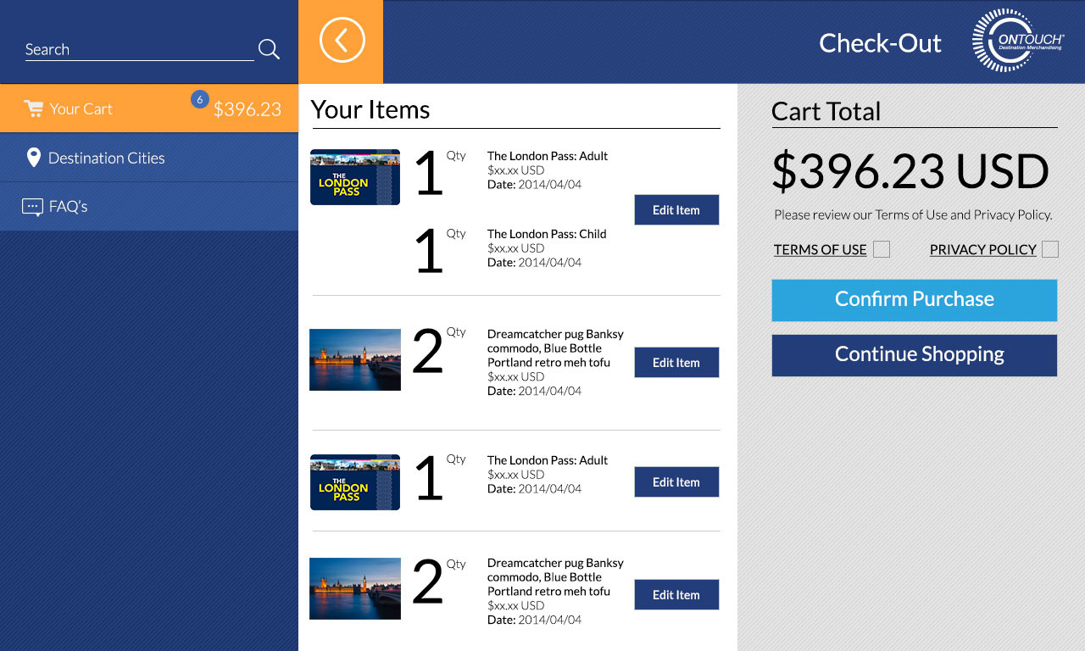Click the Destination Cities pin icon
1085x651 pixels.
point(33,158)
